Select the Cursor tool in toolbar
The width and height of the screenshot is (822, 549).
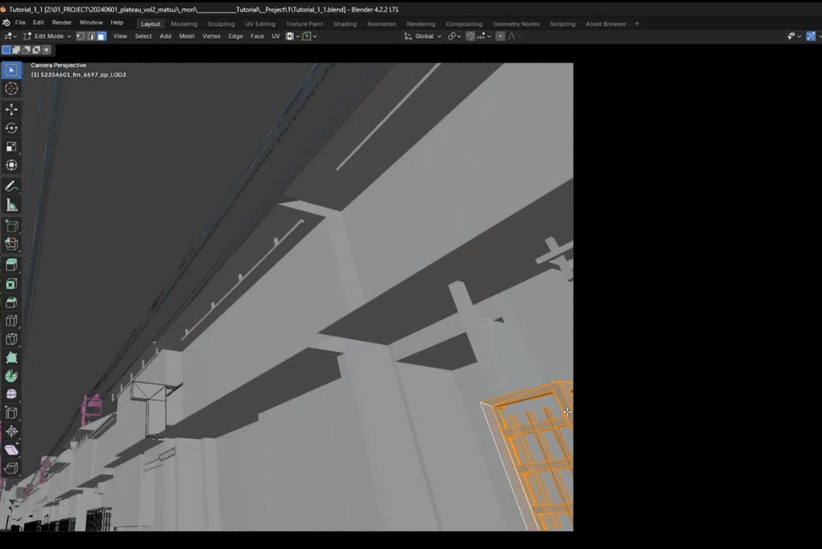click(11, 89)
